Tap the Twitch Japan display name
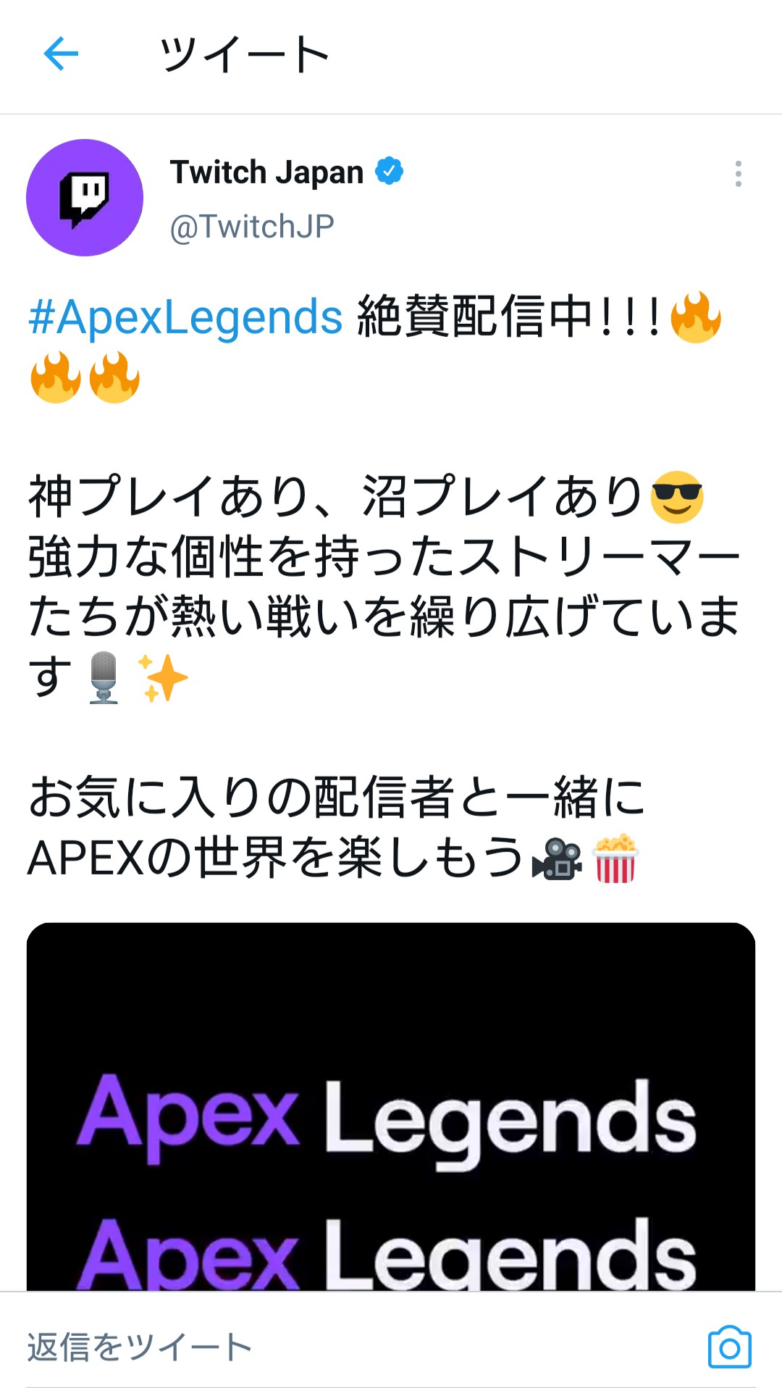 [266, 172]
